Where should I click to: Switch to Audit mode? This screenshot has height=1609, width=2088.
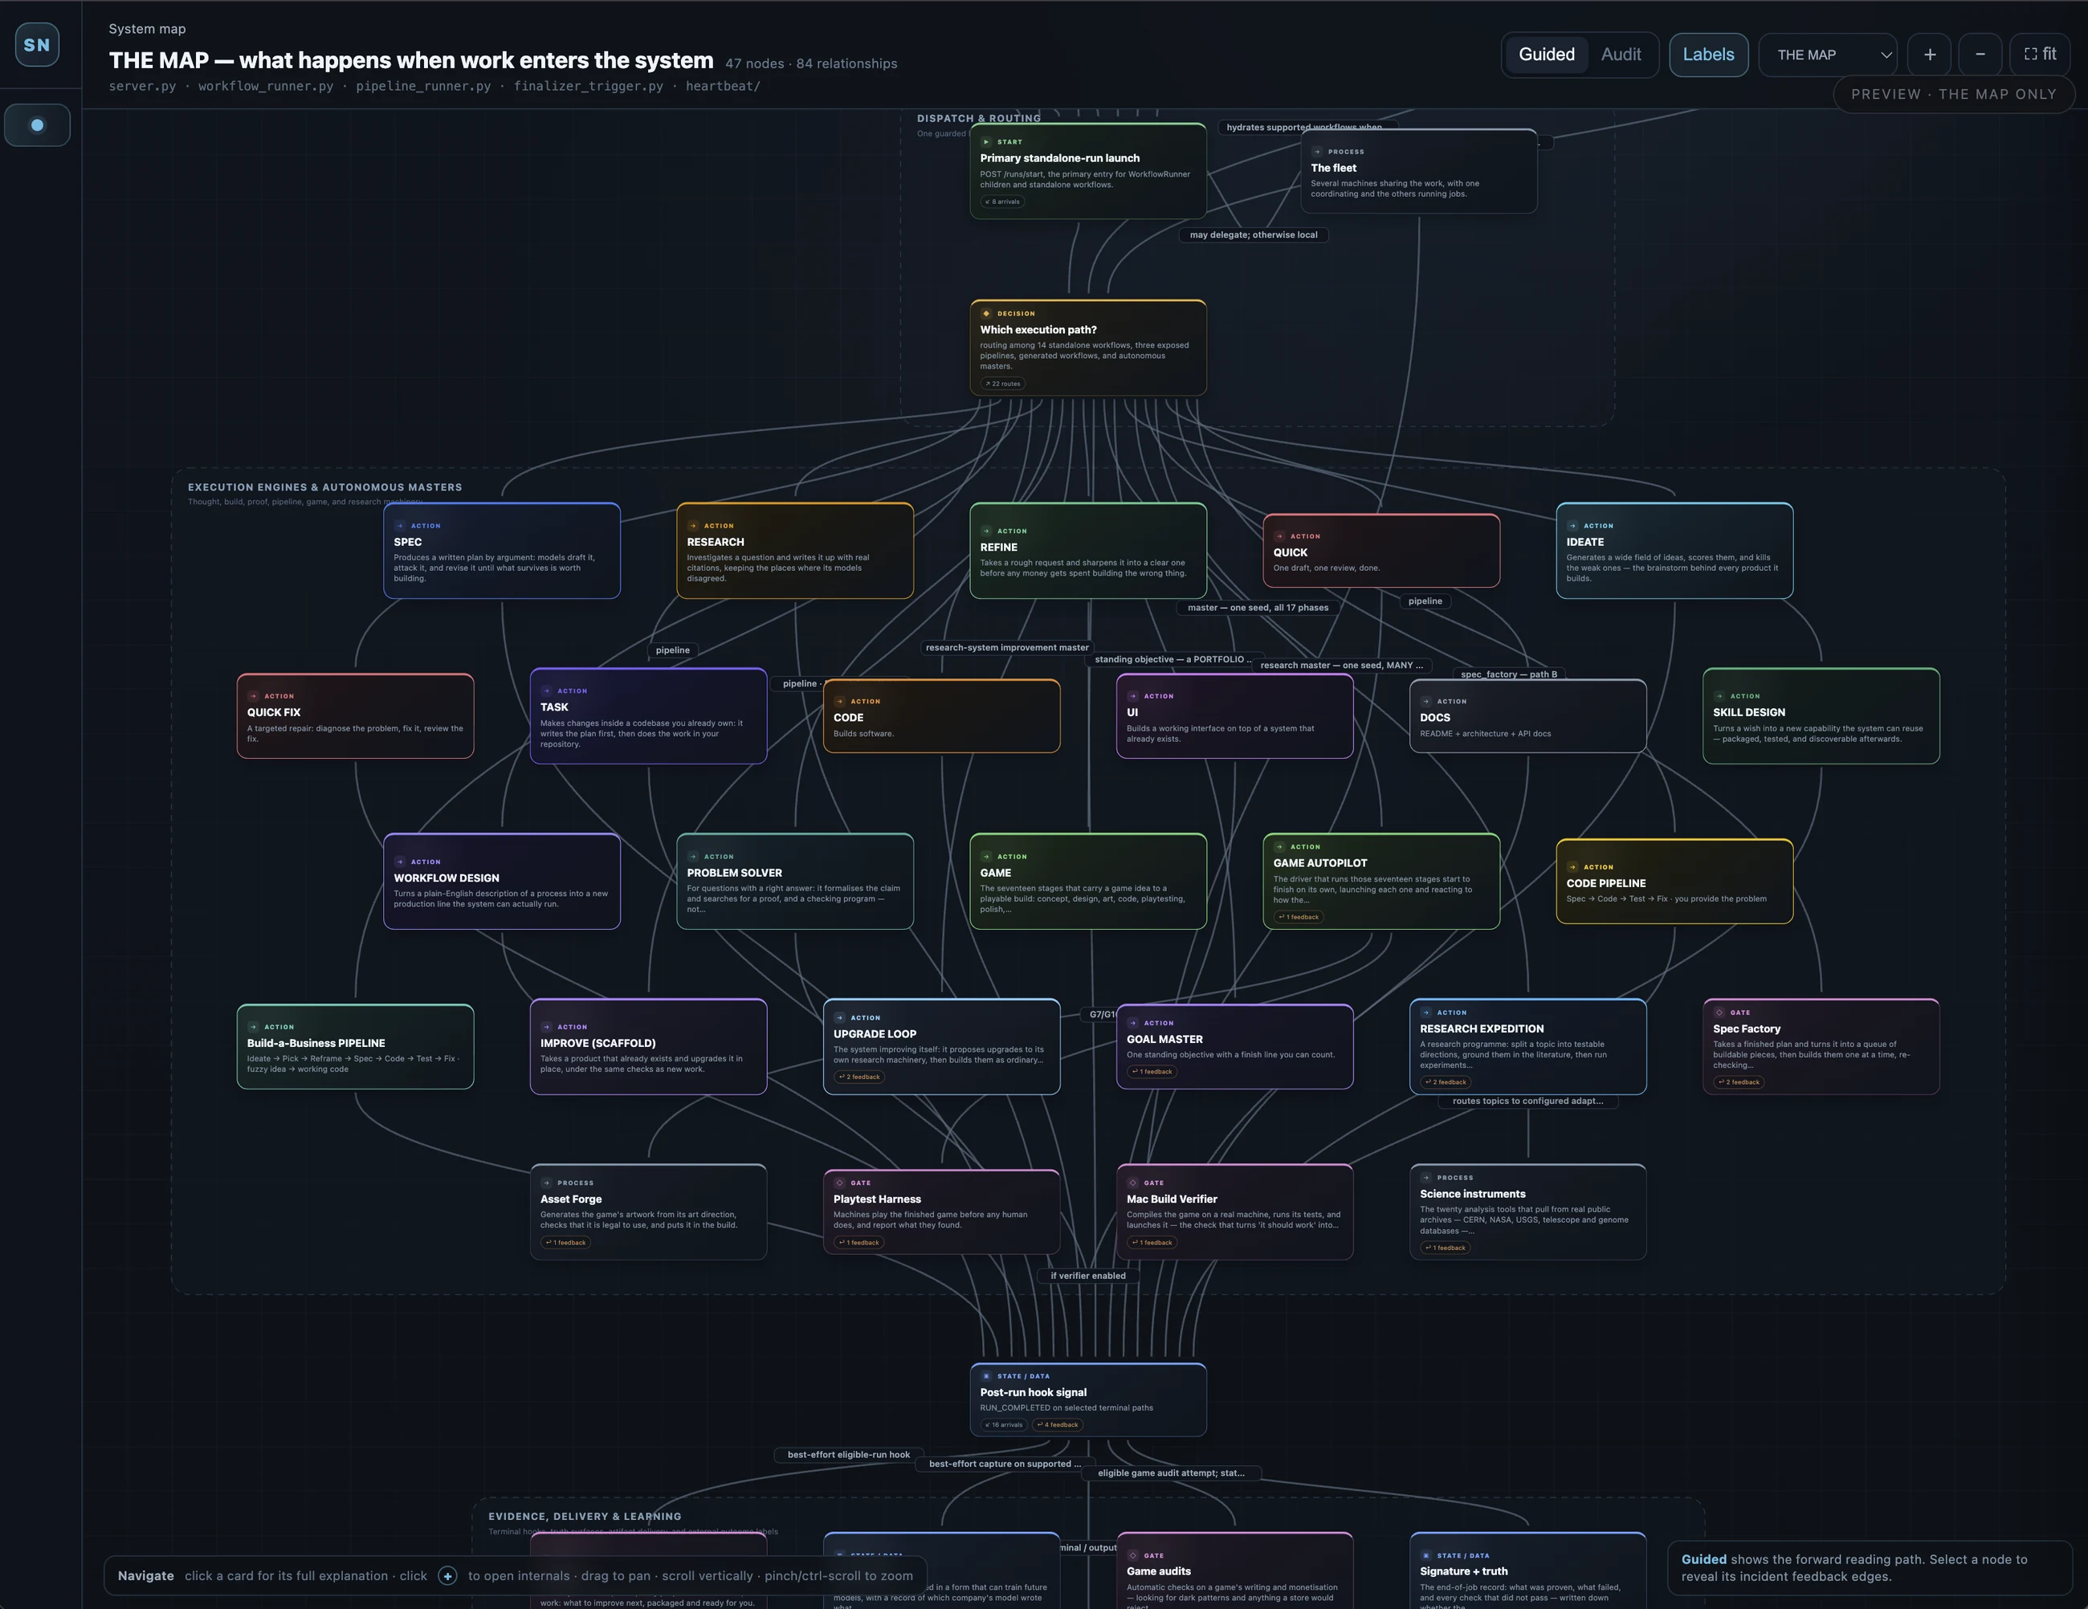pos(1621,55)
